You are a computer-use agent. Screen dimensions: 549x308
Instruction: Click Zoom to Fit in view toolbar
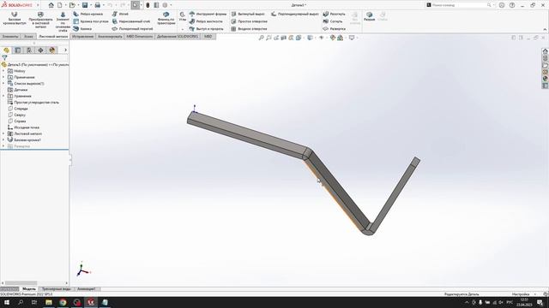(x=261, y=38)
